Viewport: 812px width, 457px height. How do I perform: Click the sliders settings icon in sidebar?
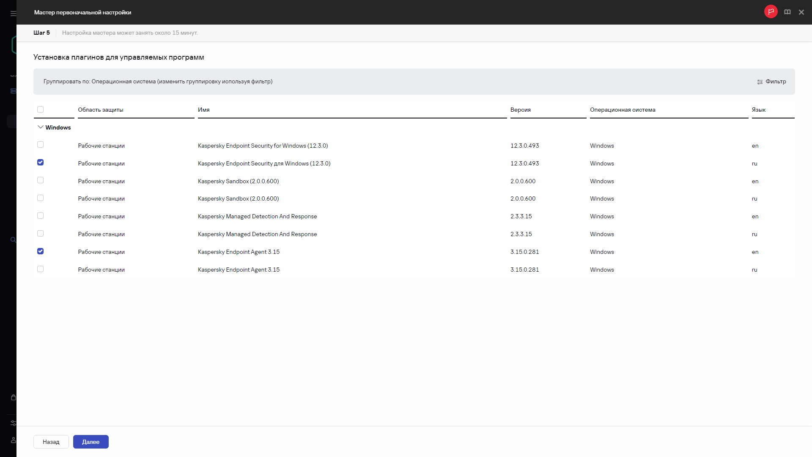point(13,423)
